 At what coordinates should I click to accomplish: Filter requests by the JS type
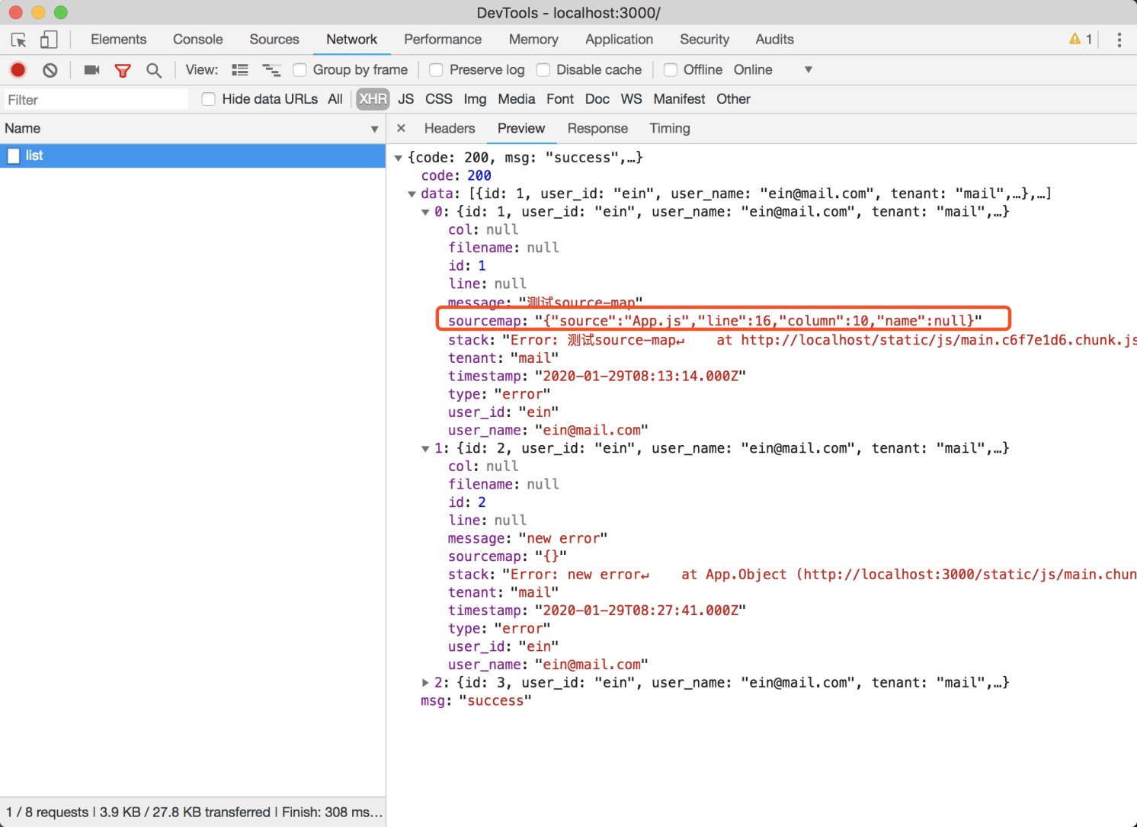[x=406, y=99]
